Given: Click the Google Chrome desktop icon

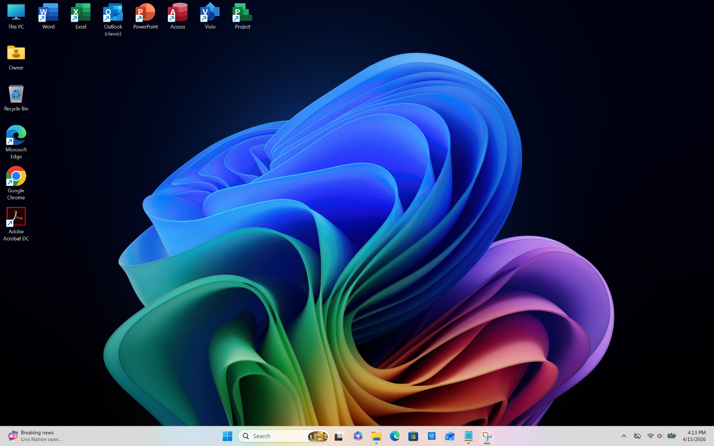Looking at the screenshot, I should coord(16,183).
